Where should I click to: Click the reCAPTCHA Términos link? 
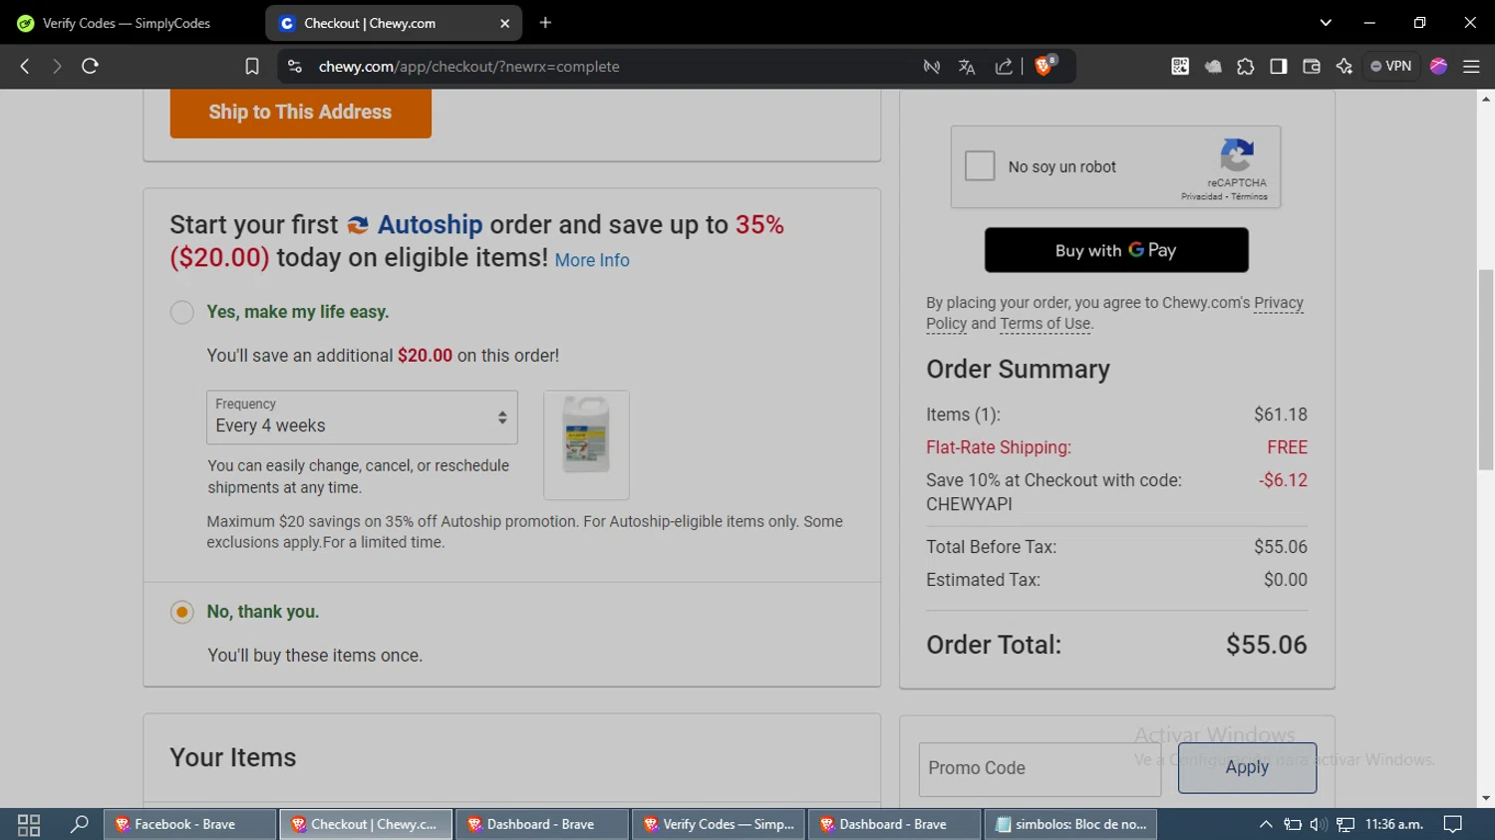(1249, 197)
